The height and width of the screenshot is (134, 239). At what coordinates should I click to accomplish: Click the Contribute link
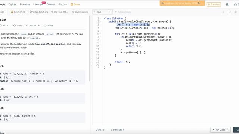coord(117,130)
